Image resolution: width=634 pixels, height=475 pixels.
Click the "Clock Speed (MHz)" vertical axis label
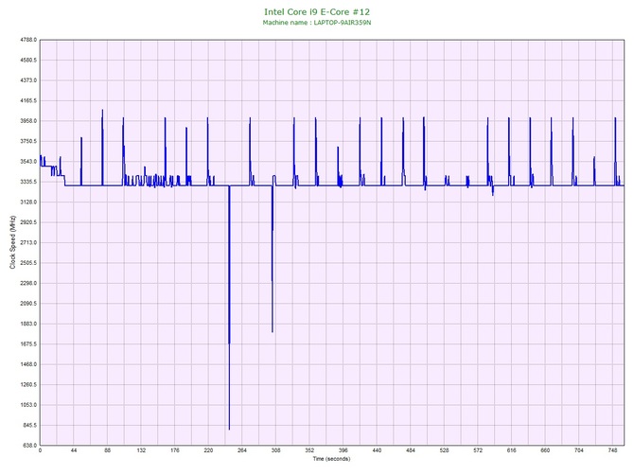[12, 242]
